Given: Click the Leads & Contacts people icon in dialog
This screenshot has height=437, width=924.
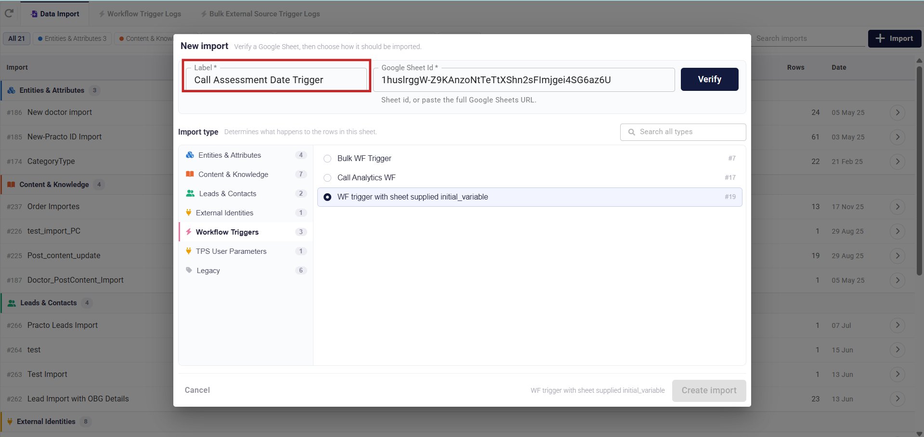Looking at the screenshot, I should [x=190, y=193].
